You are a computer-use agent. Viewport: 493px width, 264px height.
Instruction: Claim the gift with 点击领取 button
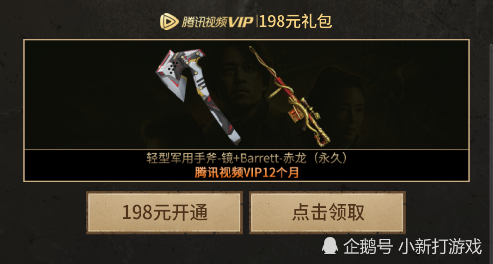pos(327,213)
